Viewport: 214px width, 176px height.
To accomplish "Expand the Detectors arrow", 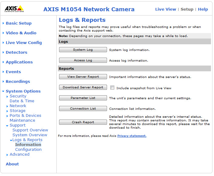I will [x=3, y=52].
